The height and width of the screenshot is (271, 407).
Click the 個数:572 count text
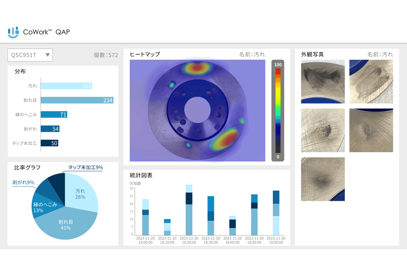(106, 55)
